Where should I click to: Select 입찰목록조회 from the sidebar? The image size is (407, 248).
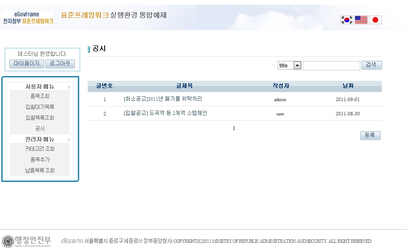tap(40, 118)
